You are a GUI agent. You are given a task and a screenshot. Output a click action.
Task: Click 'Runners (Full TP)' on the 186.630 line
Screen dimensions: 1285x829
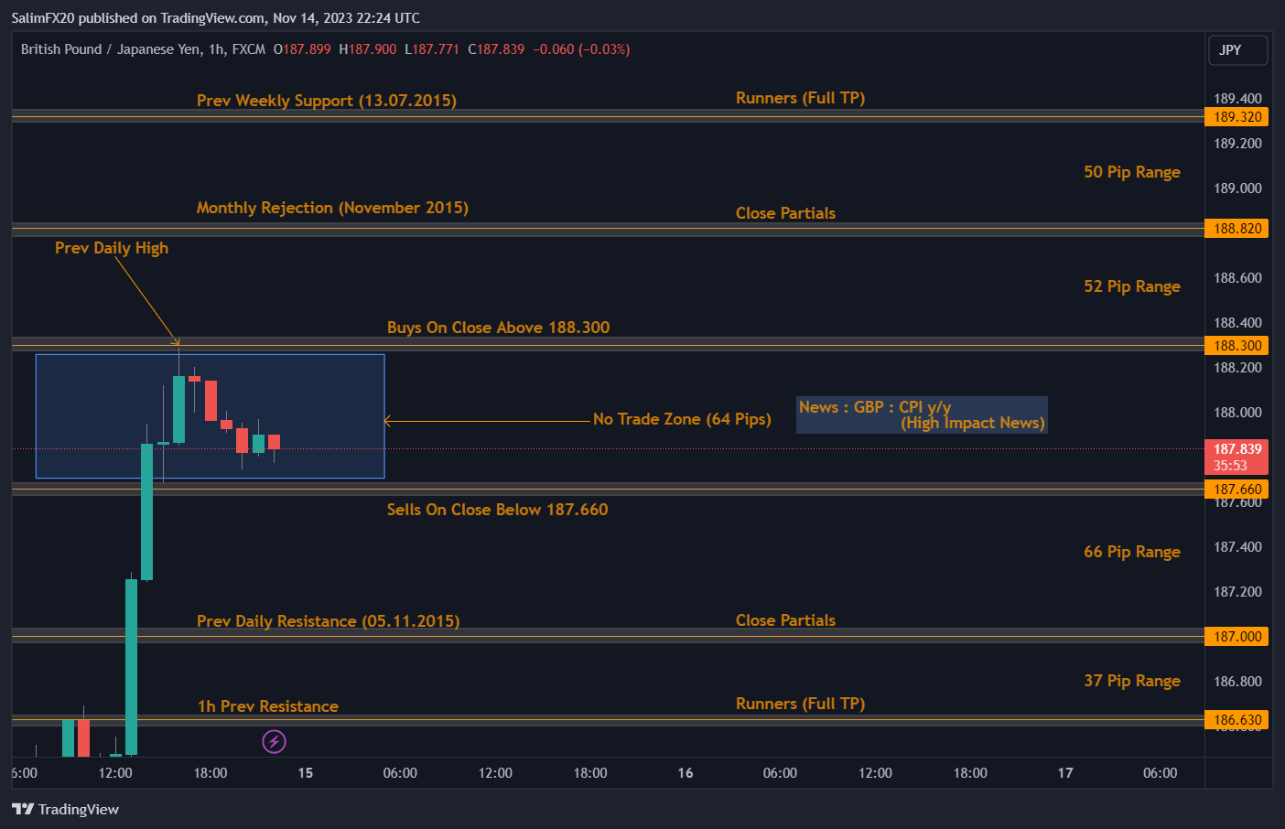800,704
